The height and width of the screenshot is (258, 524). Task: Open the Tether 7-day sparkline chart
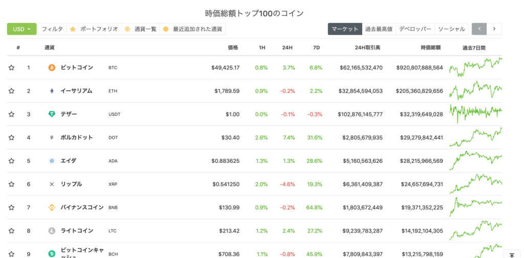click(x=475, y=114)
